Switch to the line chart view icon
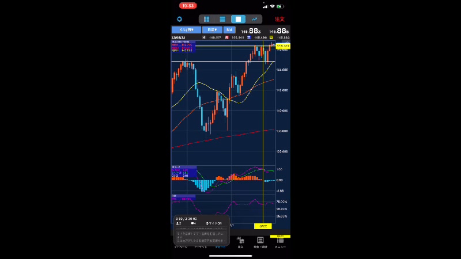461x259 pixels. 254,19
